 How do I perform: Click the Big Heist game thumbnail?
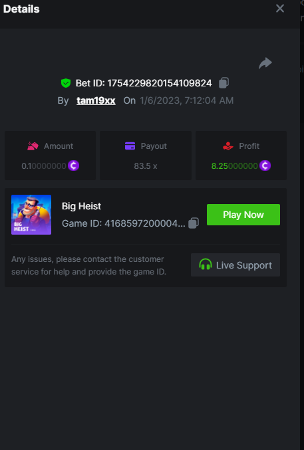click(31, 215)
